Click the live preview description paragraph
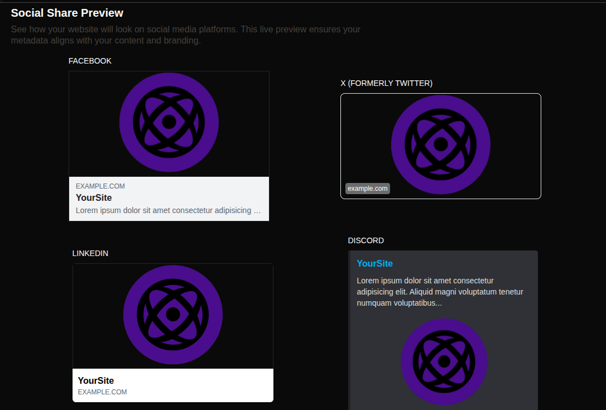 point(185,35)
